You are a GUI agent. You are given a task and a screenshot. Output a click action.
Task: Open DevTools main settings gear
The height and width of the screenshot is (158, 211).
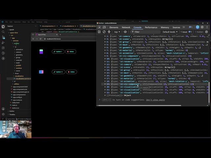point(202,27)
